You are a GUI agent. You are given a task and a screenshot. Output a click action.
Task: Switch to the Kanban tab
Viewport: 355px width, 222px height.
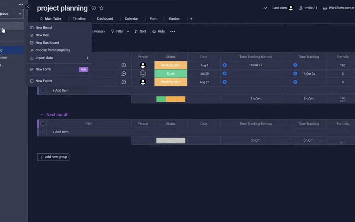(175, 19)
